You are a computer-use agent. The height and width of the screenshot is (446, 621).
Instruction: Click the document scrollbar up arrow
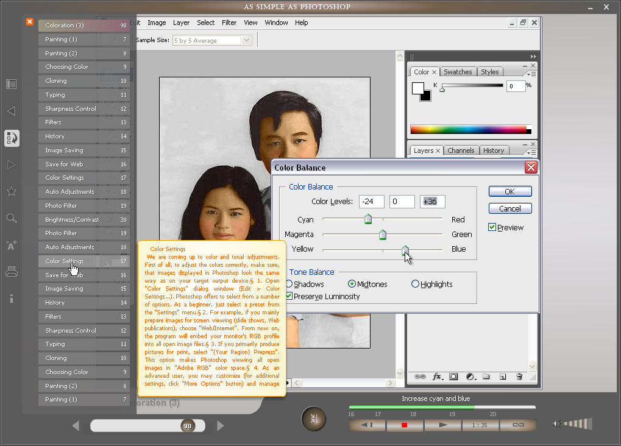click(400, 56)
